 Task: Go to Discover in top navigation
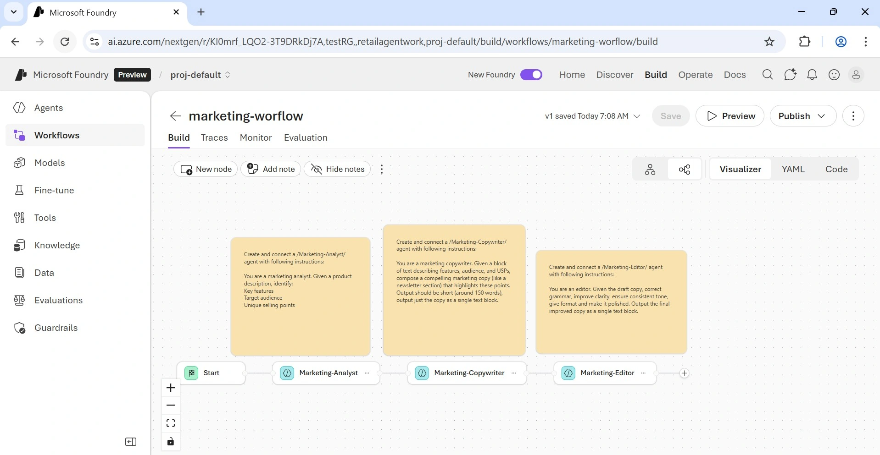coord(614,75)
